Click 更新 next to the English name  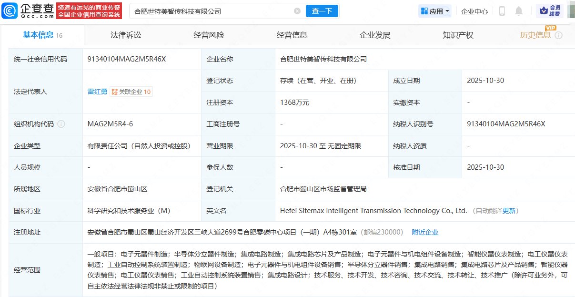point(509,211)
